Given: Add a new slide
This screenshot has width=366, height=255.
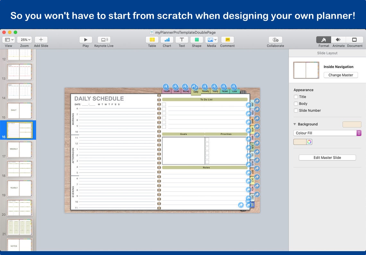Looking at the screenshot, I should point(41,40).
